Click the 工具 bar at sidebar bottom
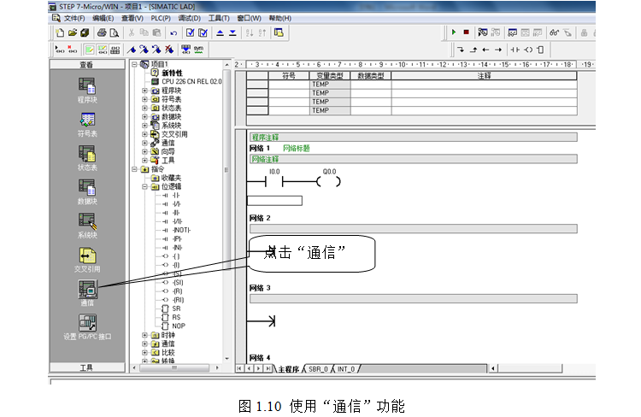The height and width of the screenshot is (417, 641). [x=86, y=367]
